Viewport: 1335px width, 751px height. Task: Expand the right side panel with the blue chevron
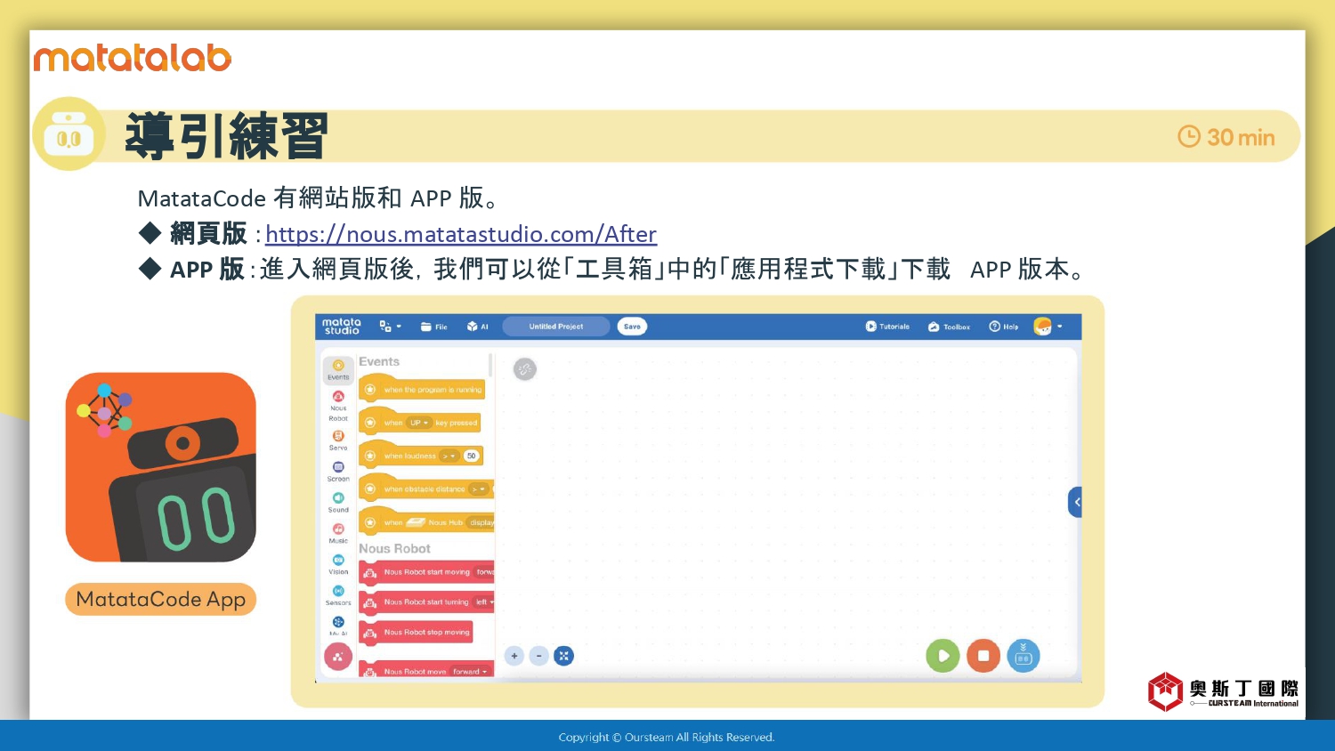point(1075,502)
